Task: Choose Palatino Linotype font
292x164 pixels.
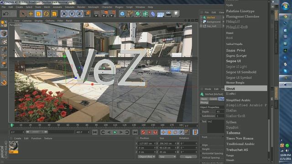Action: pyautogui.click(x=240, y=11)
